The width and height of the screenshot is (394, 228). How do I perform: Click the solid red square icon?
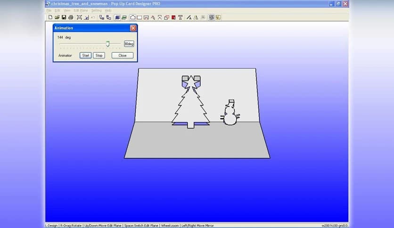tap(173, 17)
